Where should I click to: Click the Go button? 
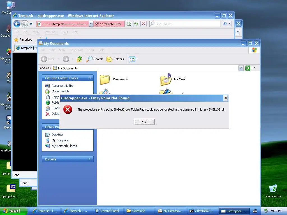point(250,68)
